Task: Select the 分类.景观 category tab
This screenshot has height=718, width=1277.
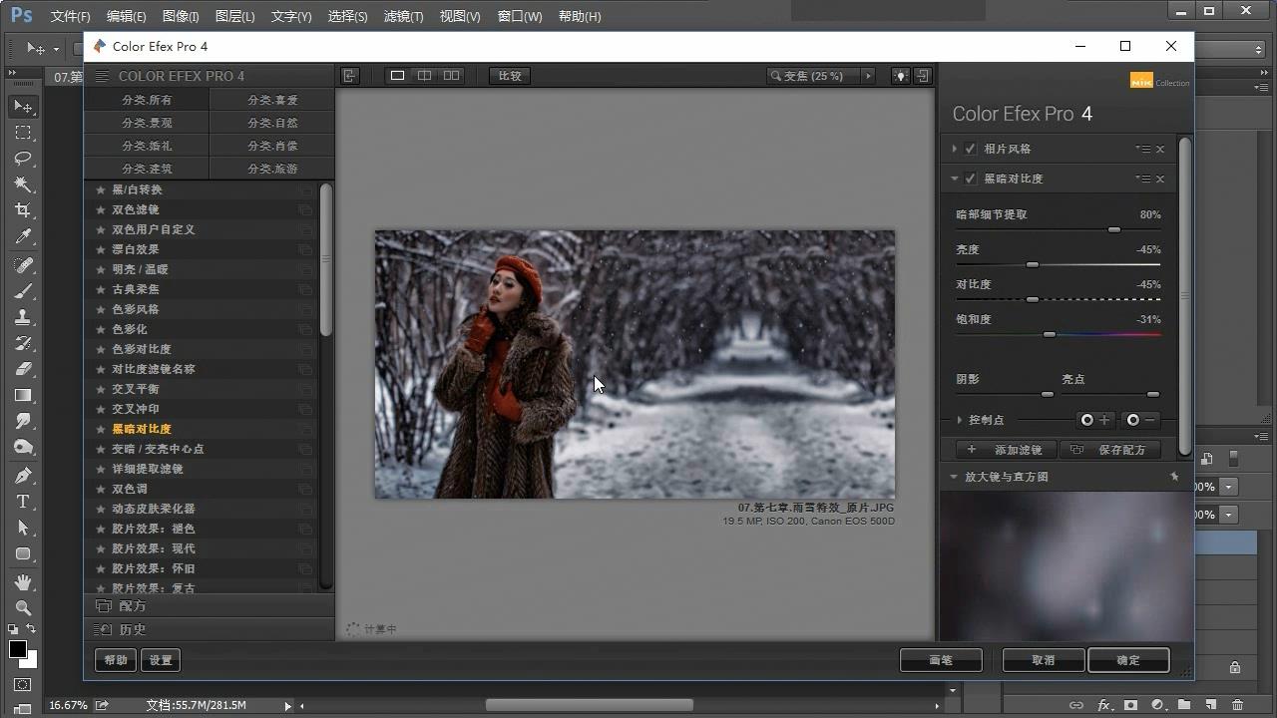Action: (x=147, y=123)
